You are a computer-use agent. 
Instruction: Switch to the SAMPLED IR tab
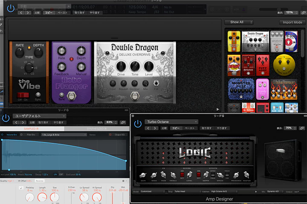32,129
